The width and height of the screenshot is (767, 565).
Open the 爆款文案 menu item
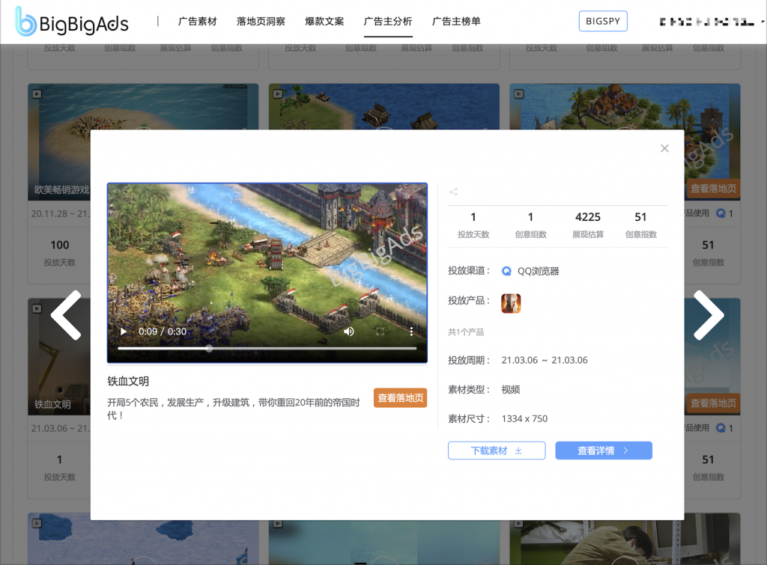(324, 22)
